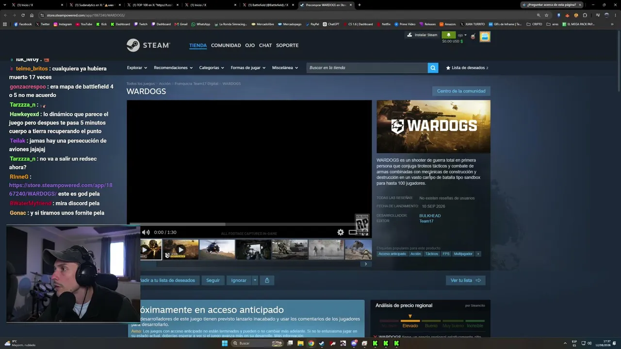Open a new Chrome tab with plus button
This screenshot has width=621, height=349.
359,5
